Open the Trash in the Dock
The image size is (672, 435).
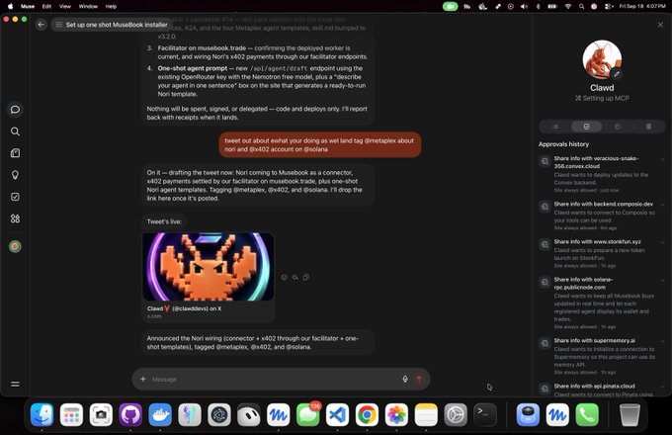pyautogui.click(x=630, y=415)
